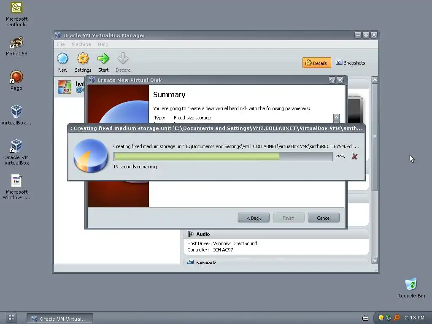The image size is (432, 324).
Task: Select the XP virtual machine list icon
Action: [x=65, y=87]
